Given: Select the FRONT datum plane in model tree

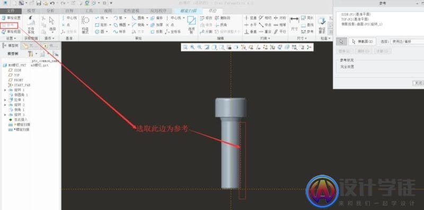Looking at the screenshot, I should pos(16,80).
